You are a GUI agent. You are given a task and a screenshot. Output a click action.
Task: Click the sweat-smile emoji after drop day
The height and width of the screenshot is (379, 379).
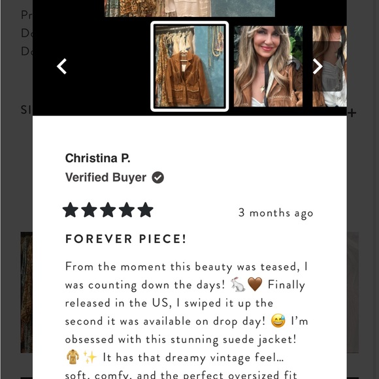278,320
